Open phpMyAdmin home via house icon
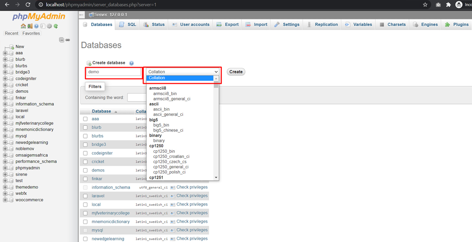Screen dimensions: 472x242 click(x=23, y=26)
